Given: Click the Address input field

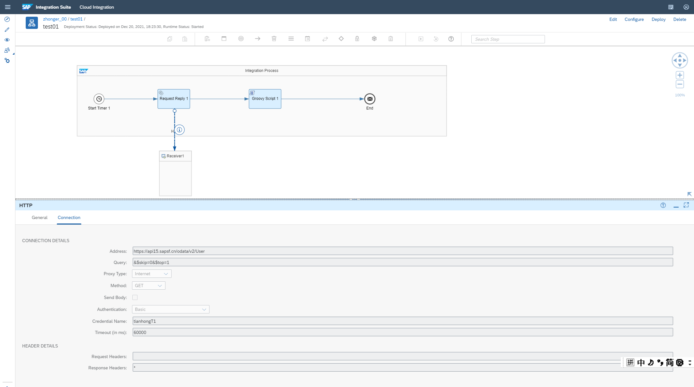Looking at the screenshot, I should coord(403,251).
